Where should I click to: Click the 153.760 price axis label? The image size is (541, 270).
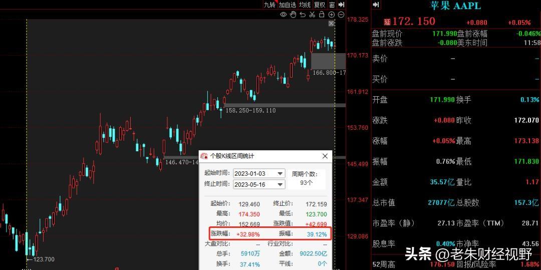tap(358, 128)
